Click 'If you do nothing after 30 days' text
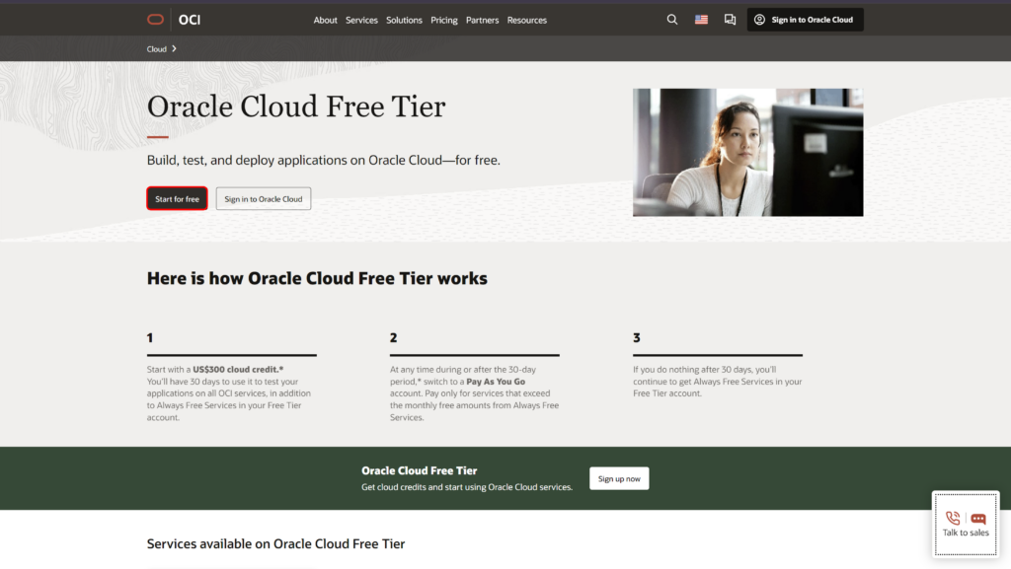 pyautogui.click(x=717, y=381)
